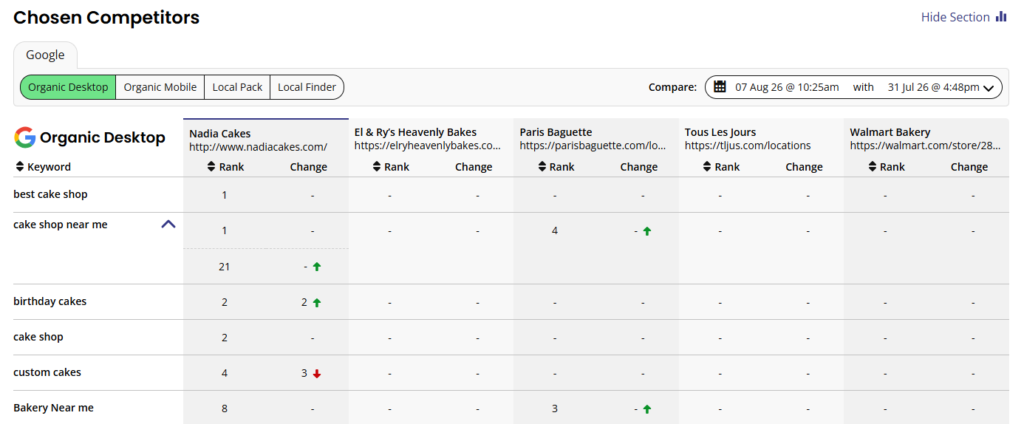Screen dimensions: 1024x424
Task: Open the nadiacakes.com URL
Action: [x=258, y=147]
